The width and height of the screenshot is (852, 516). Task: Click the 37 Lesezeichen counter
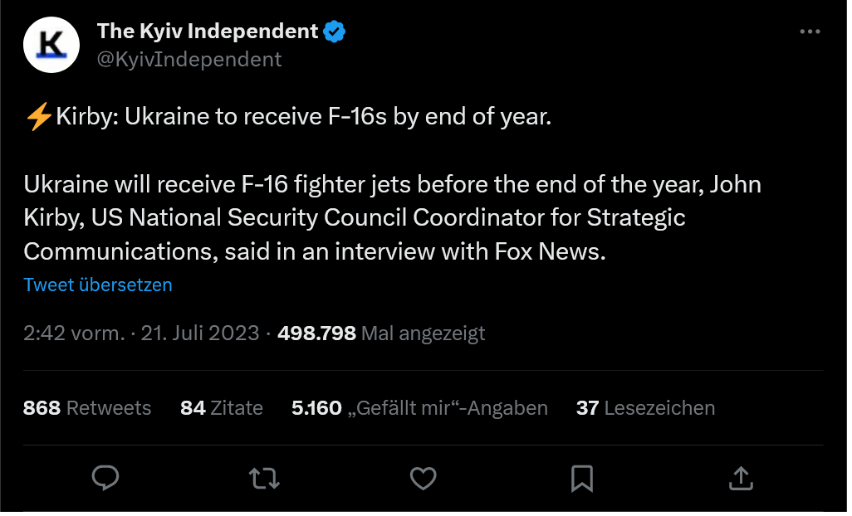tap(645, 407)
